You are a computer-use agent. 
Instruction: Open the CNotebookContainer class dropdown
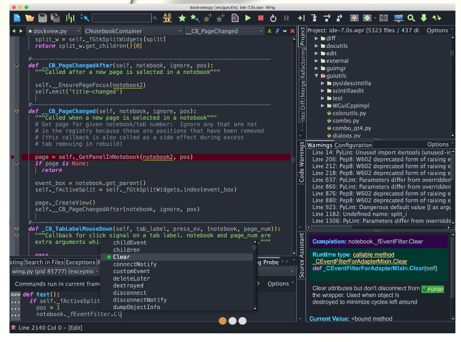(133, 31)
